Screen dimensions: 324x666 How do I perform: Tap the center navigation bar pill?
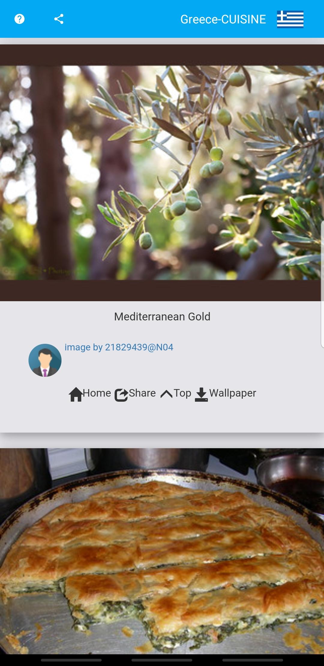click(162, 660)
